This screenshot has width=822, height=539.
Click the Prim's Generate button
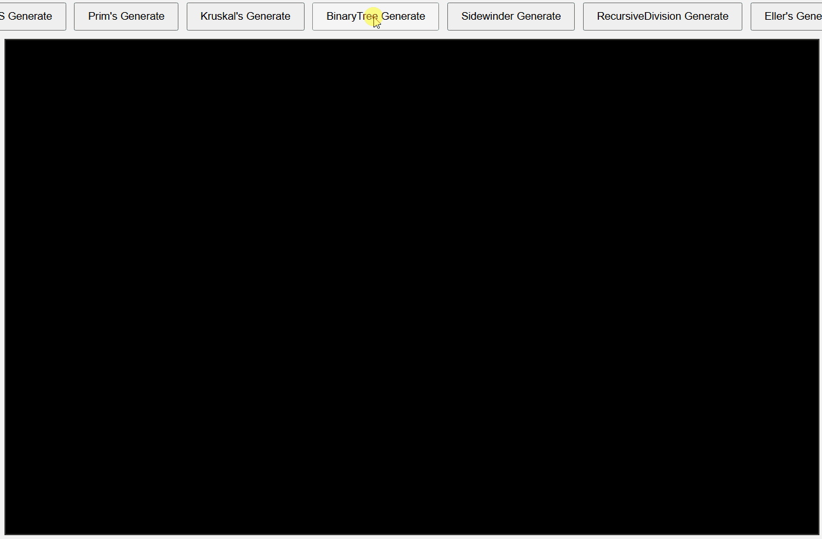(126, 17)
